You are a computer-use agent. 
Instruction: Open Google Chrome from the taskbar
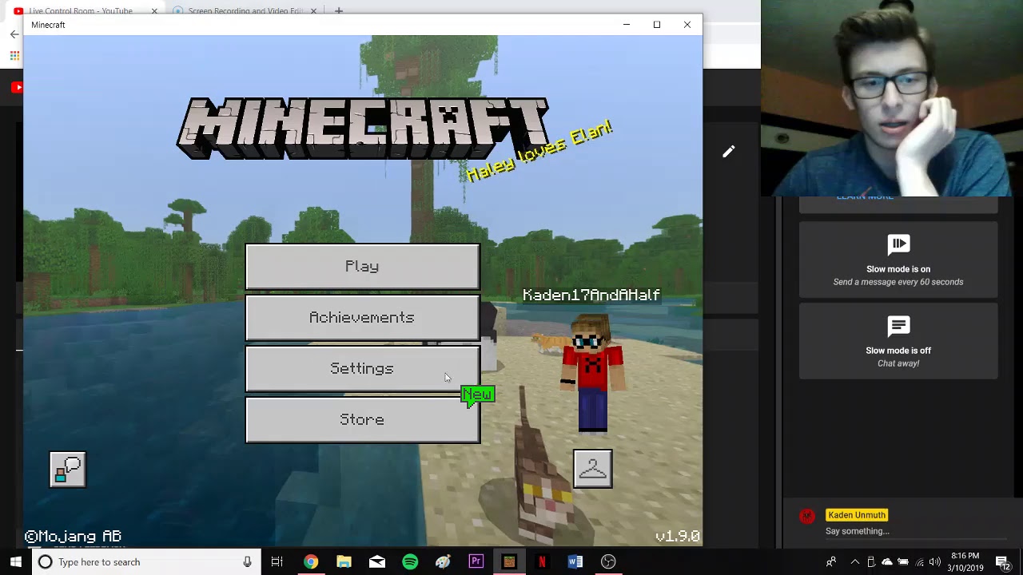pyautogui.click(x=310, y=562)
